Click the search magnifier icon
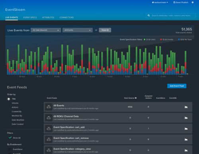Viewport: 199px width, 154px height. 149,16
